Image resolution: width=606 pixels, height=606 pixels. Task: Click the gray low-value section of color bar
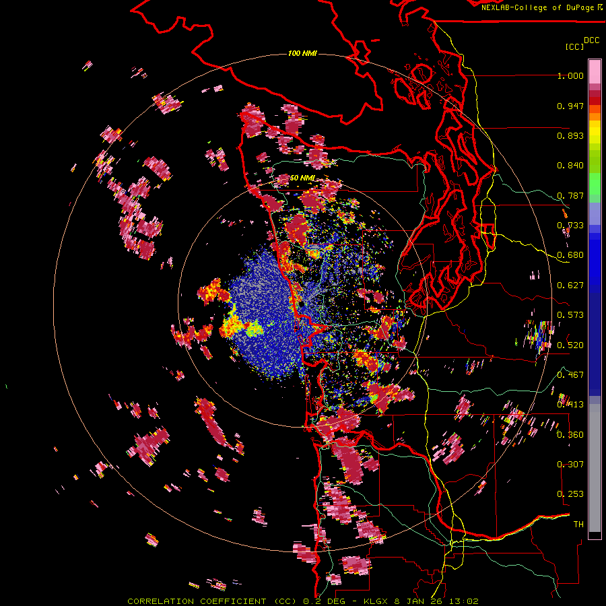click(x=595, y=468)
